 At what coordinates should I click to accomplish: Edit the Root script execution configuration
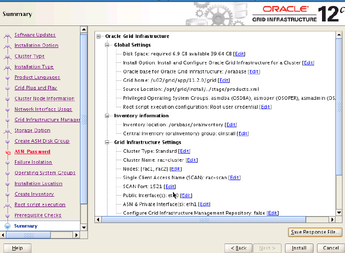[x=265, y=107]
